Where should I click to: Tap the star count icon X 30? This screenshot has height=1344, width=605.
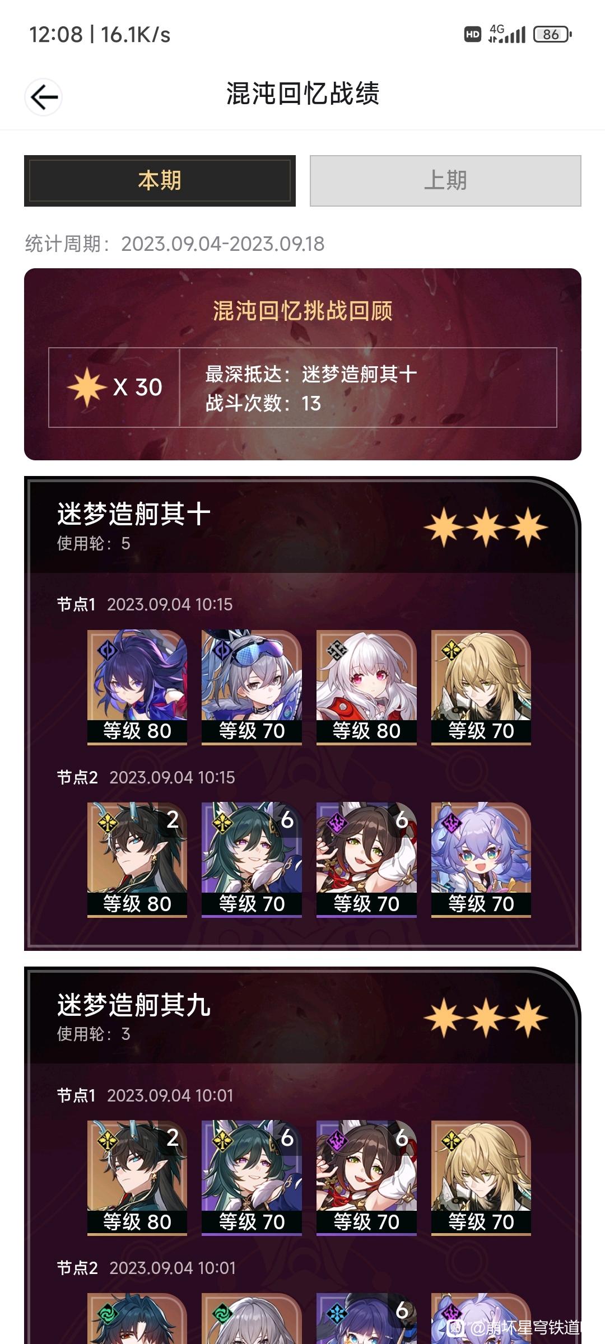tap(114, 387)
